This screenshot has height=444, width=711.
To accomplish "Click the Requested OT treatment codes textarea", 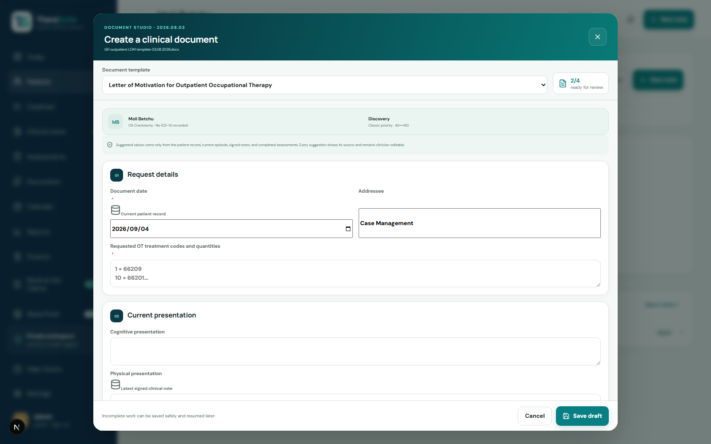I will click(x=355, y=274).
